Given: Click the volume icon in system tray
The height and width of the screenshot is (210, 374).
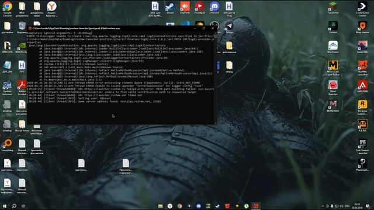Looking at the screenshot, I should pyautogui.click(x=341, y=206).
